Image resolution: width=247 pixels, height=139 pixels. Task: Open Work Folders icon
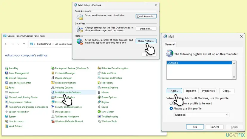coord(7,126)
